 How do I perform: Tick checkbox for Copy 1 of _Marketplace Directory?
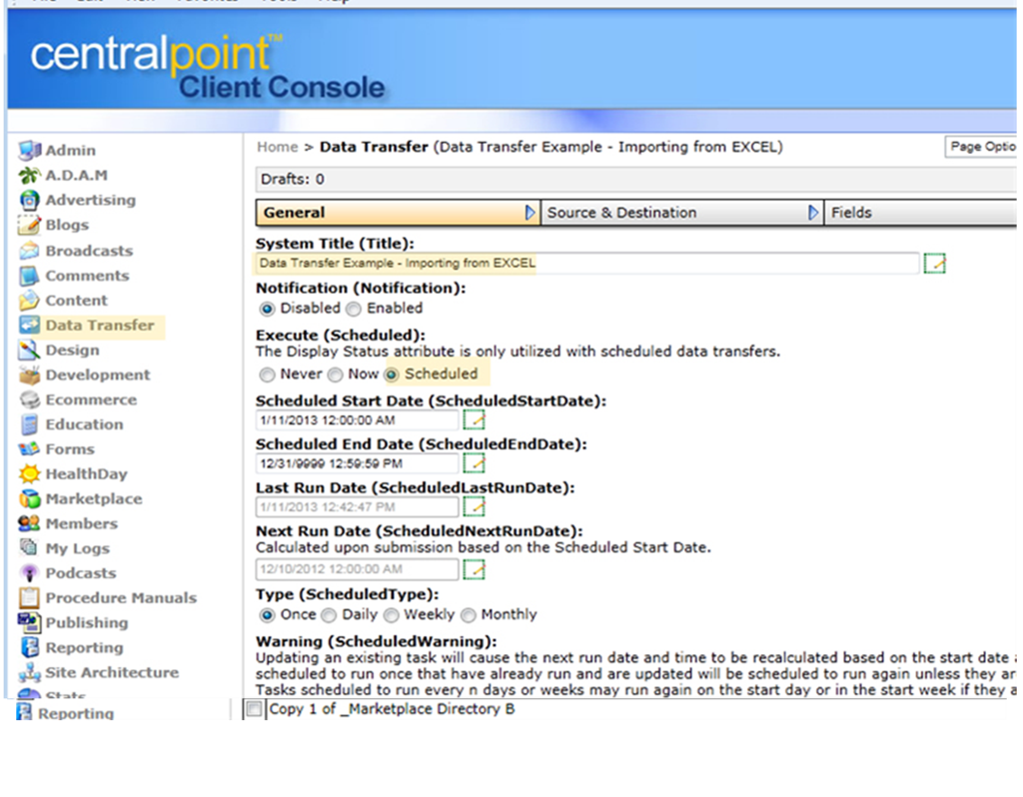point(254,709)
